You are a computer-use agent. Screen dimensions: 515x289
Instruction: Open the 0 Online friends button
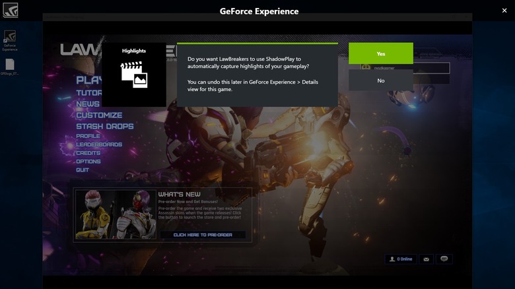click(x=401, y=259)
